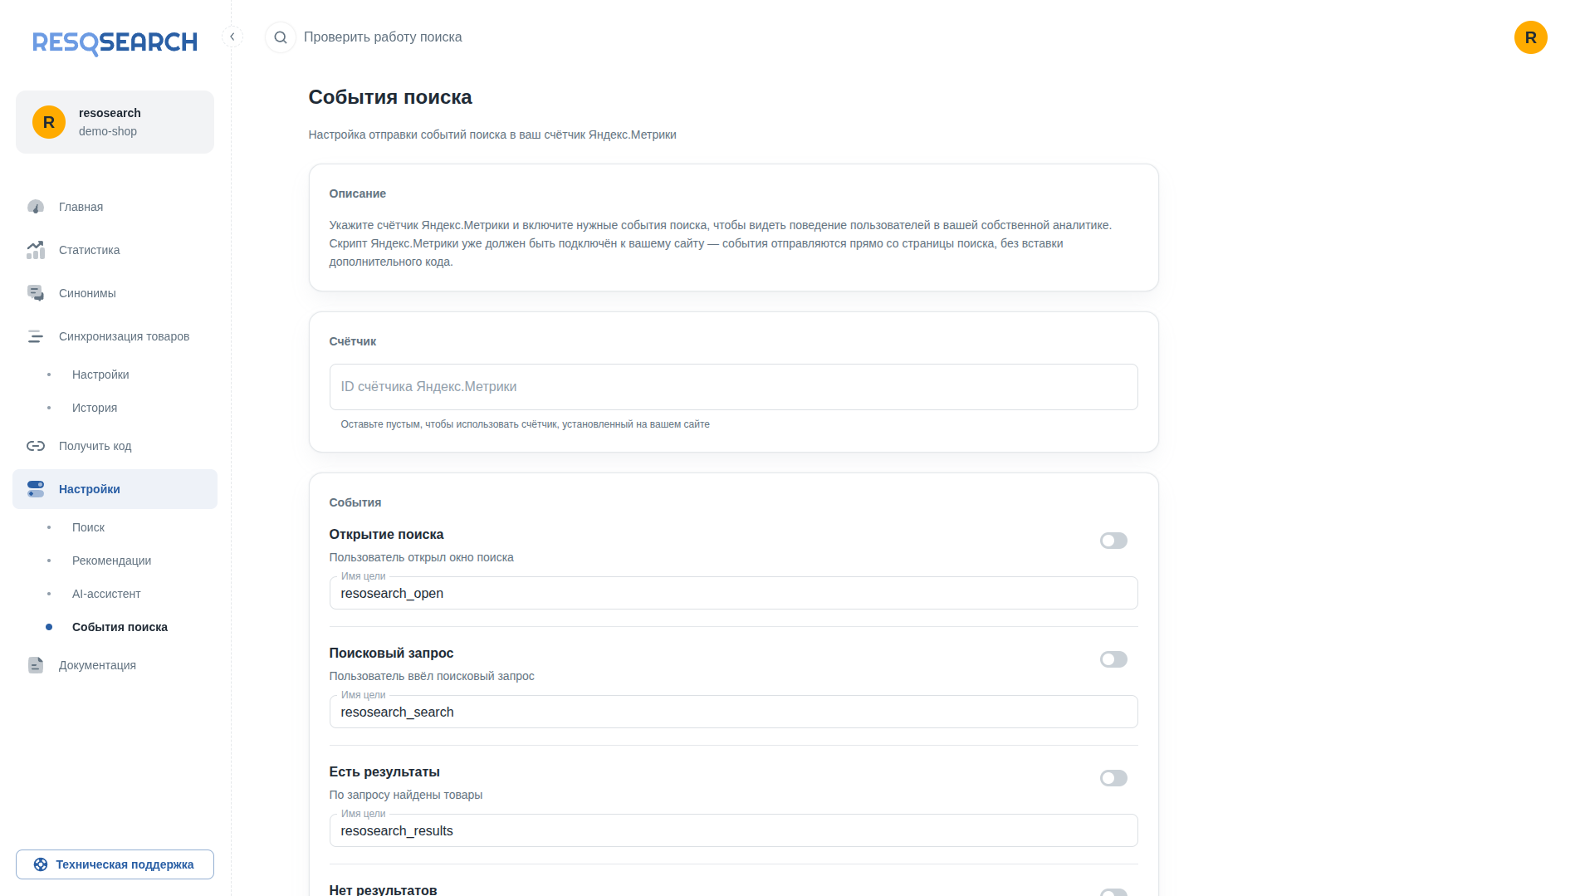Open sync Настройки subitem
Image resolution: width=1580 pixels, height=896 pixels.
115,375
